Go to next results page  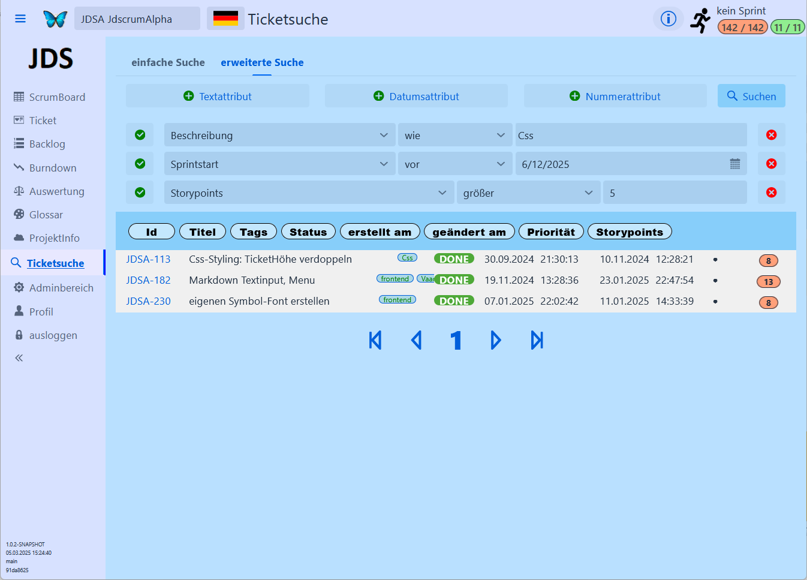coord(496,341)
